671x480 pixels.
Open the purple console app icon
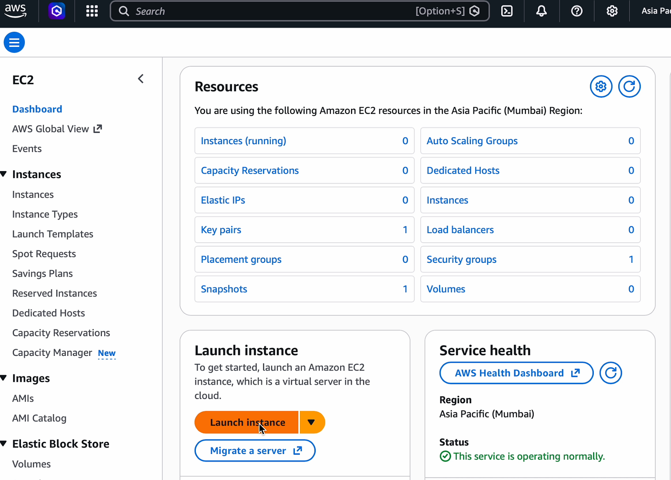click(x=57, y=11)
